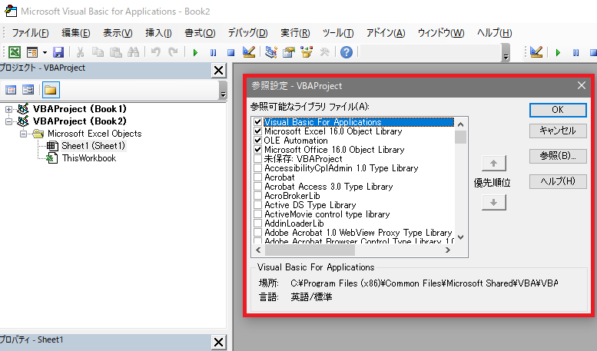Click the Redo arrow icon

[173, 52]
